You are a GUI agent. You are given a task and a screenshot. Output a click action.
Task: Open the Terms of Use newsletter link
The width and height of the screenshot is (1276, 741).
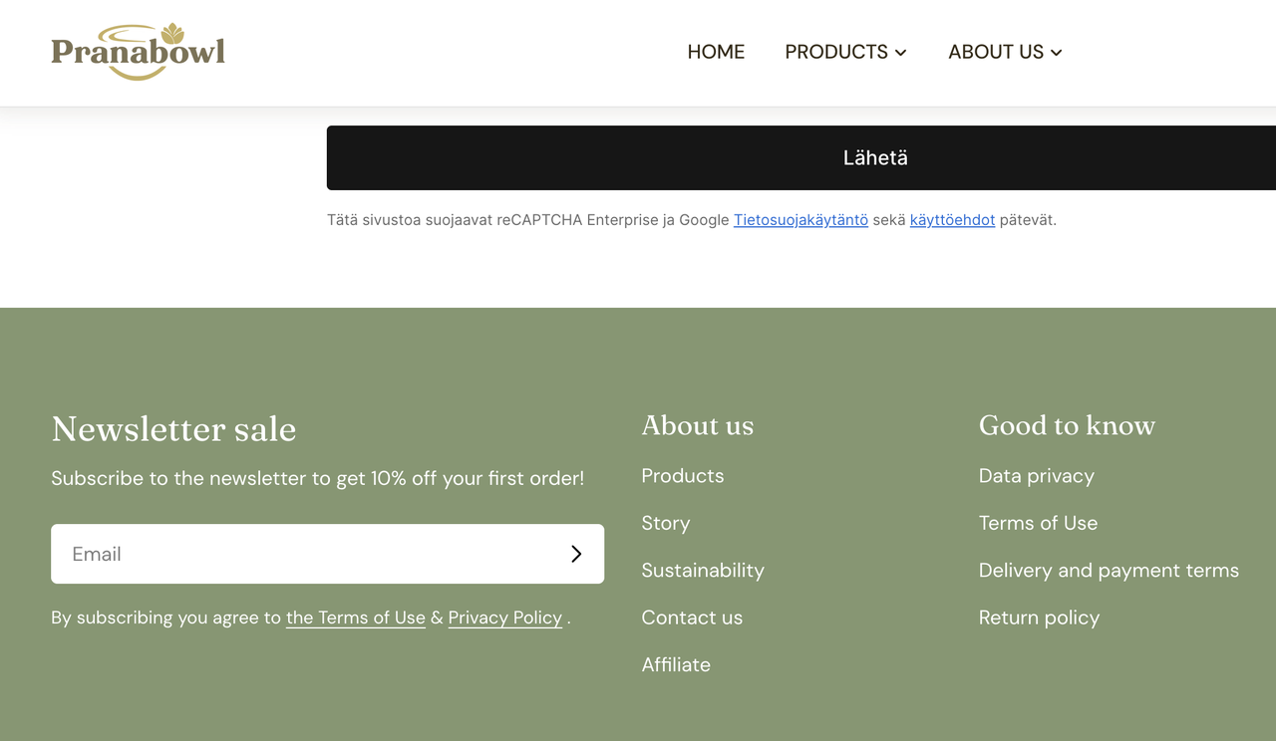[x=356, y=617]
